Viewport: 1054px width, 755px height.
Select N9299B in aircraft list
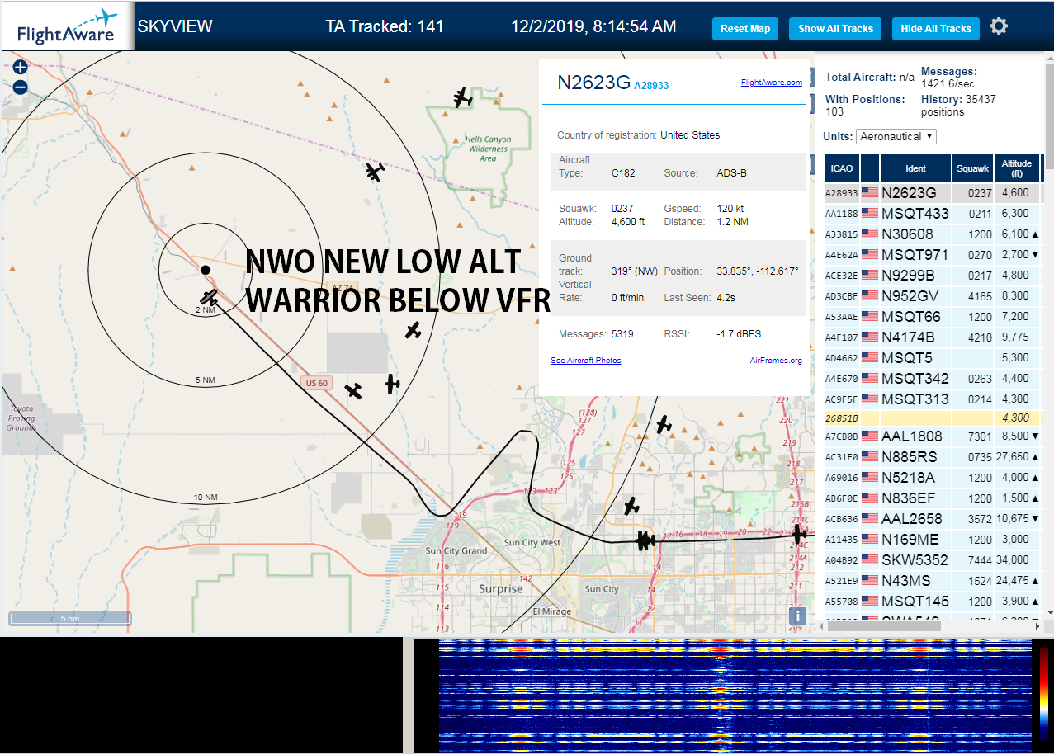pos(933,276)
